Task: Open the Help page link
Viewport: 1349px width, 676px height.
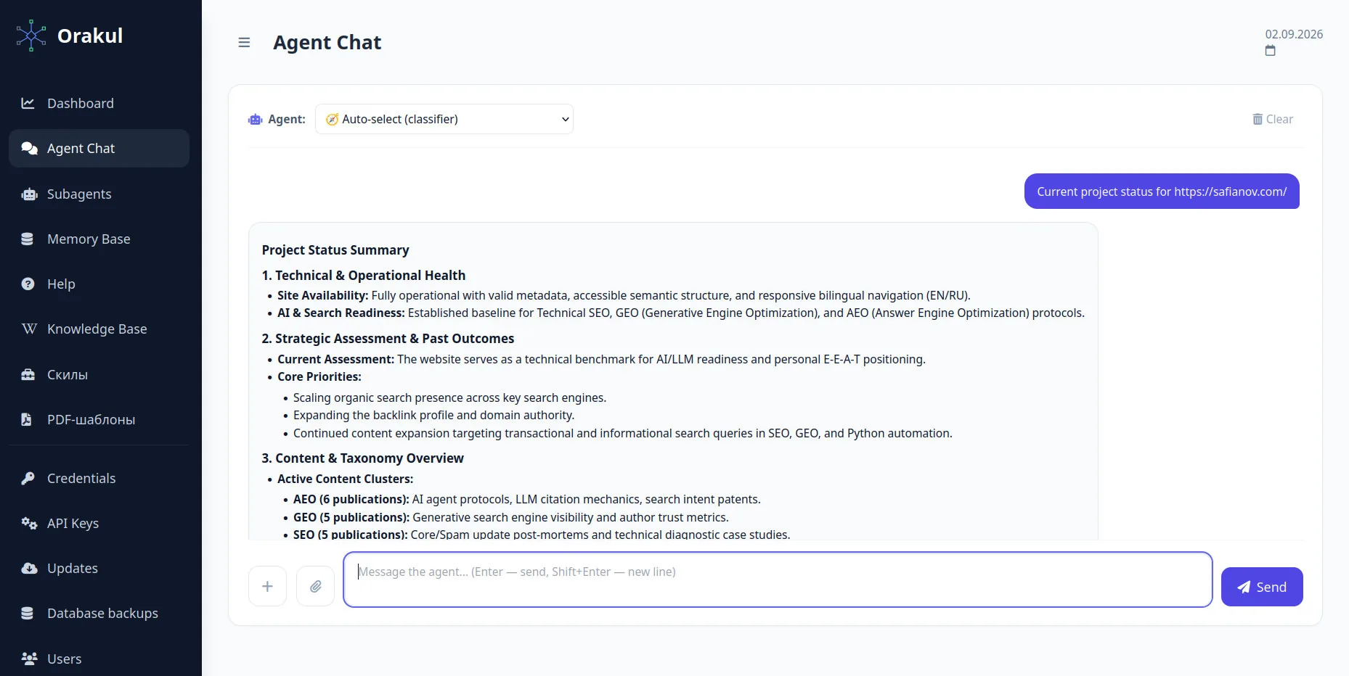Action: click(x=99, y=284)
